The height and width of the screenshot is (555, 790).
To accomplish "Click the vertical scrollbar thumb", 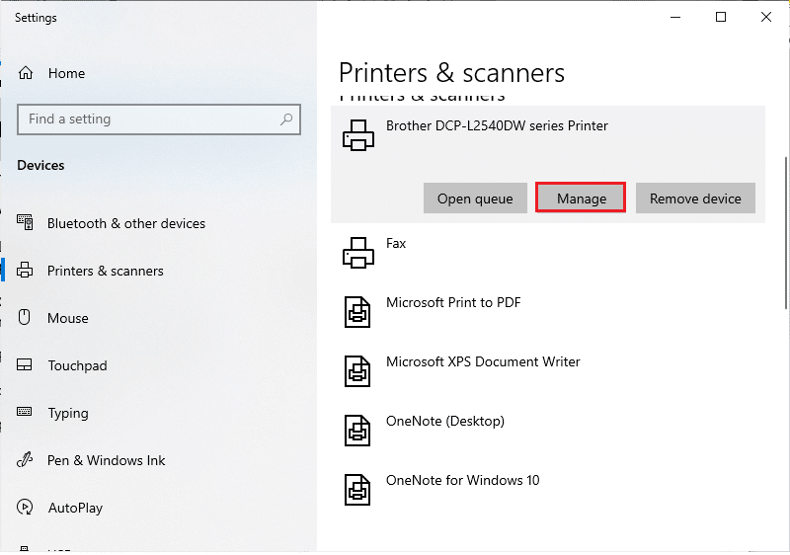I will 786,233.
